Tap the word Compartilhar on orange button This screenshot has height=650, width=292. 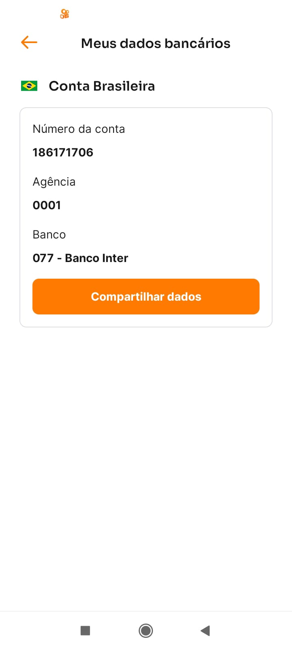pyautogui.click(x=127, y=297)
